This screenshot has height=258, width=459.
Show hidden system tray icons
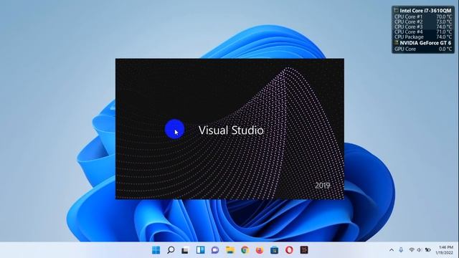coord(392,250)
